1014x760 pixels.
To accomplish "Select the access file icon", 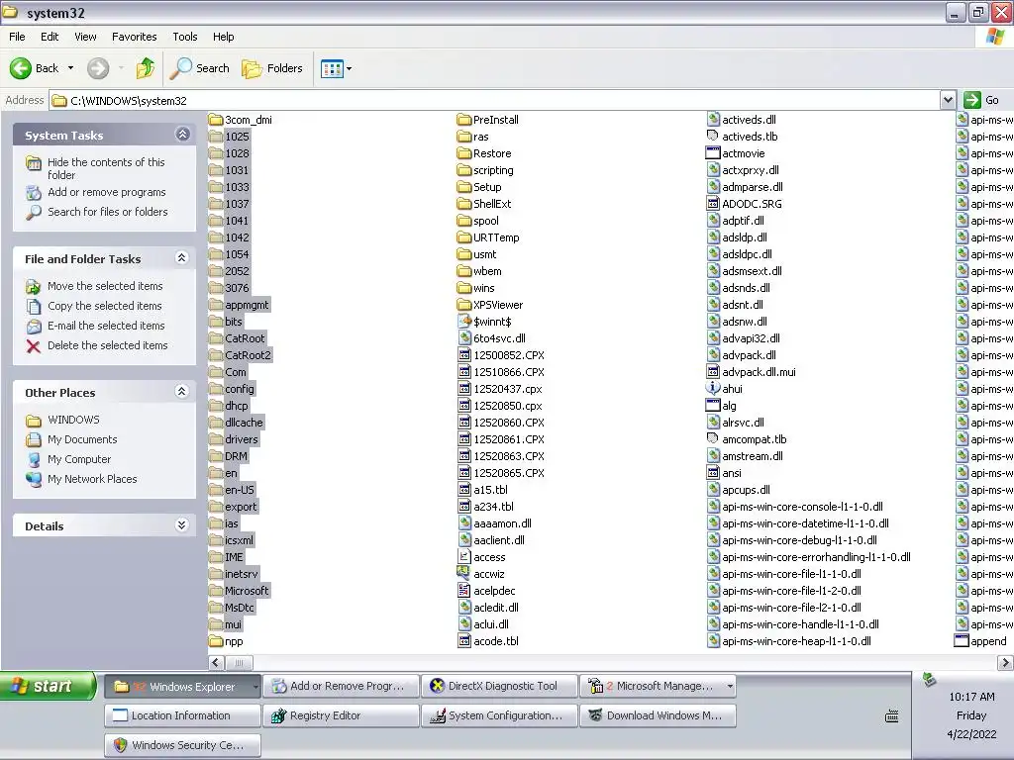I will [x=463, y=556].
